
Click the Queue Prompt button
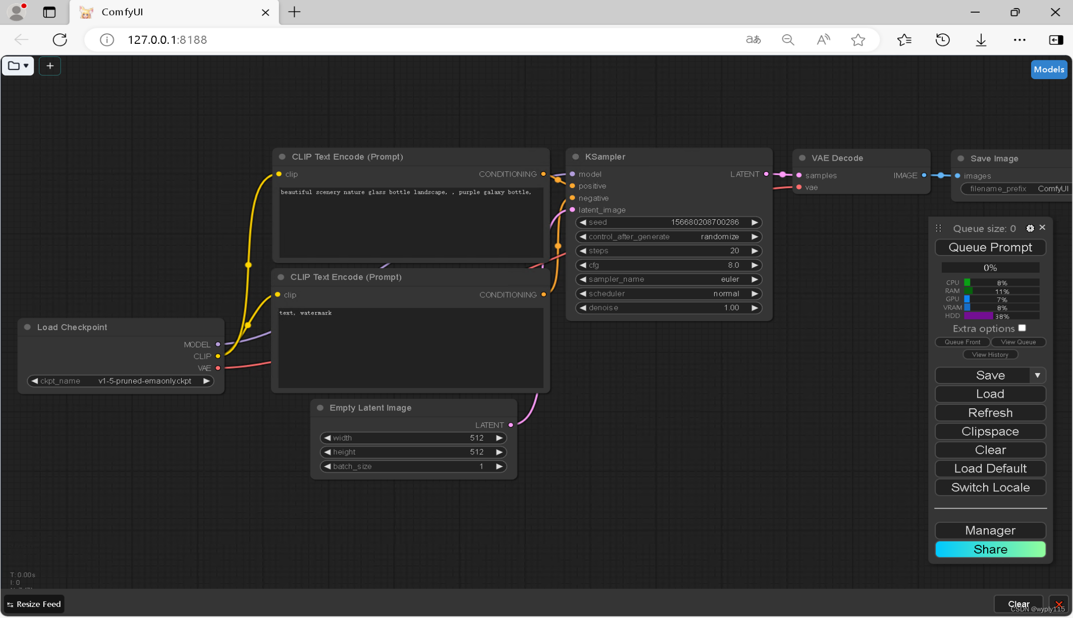990,248
